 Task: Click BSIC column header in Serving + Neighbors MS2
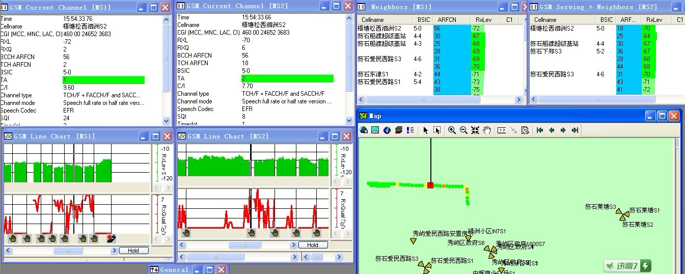point(606,20)
